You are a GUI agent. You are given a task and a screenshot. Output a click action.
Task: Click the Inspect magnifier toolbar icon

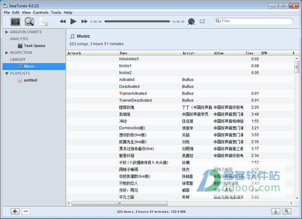29,21
